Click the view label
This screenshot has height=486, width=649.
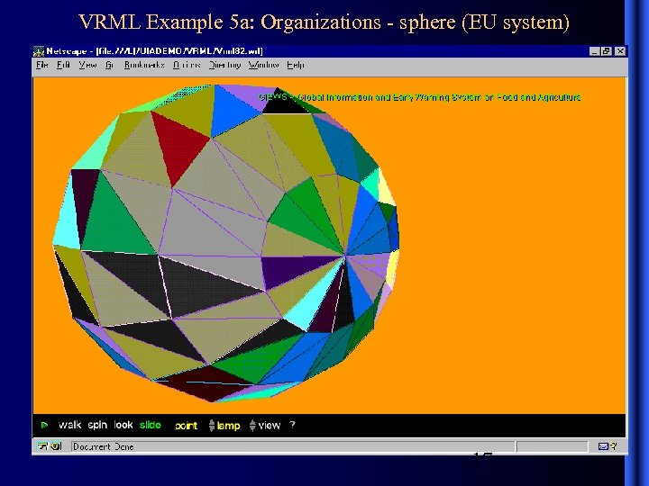coord(270,425)
